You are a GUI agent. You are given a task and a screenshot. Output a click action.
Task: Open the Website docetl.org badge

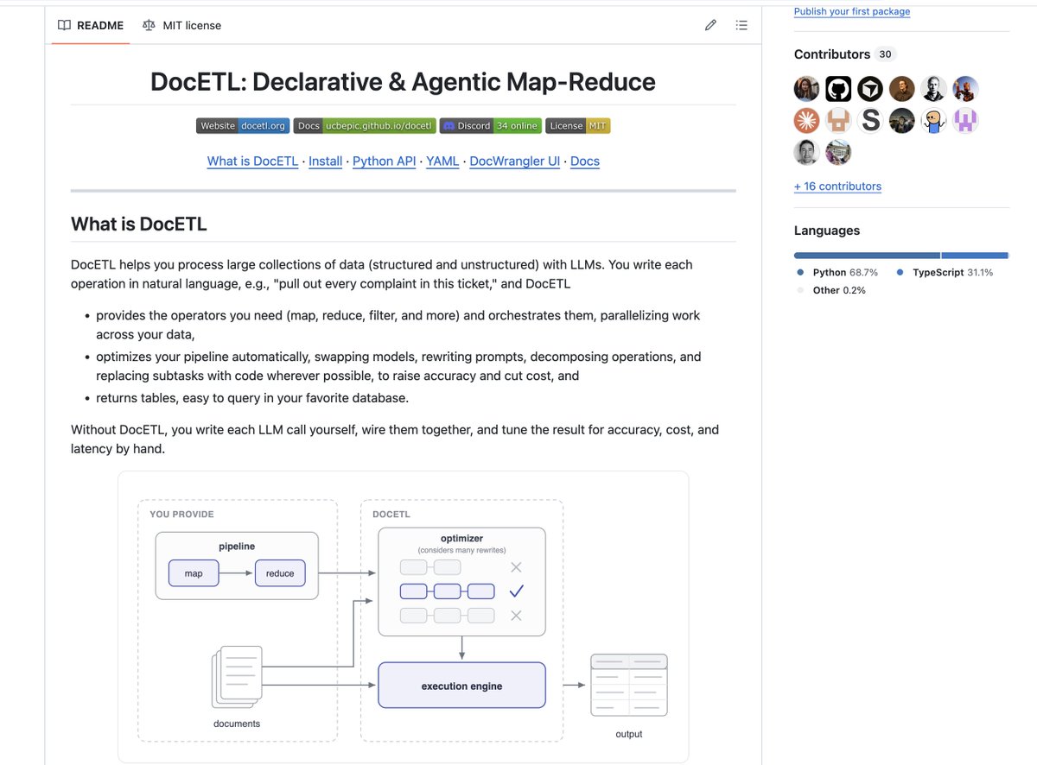click(243, 126)
